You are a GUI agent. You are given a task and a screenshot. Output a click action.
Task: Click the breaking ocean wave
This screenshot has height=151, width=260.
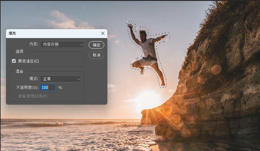[51, 124]
